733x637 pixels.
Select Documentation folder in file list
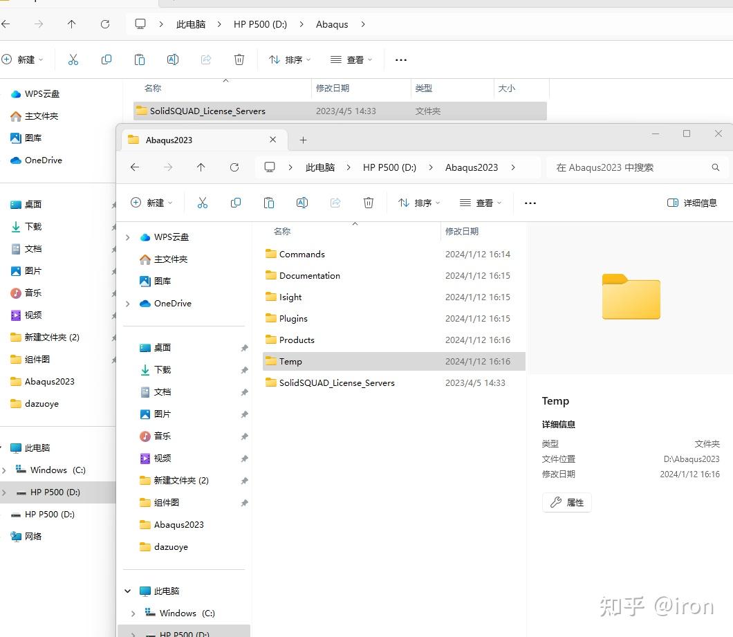393,275
